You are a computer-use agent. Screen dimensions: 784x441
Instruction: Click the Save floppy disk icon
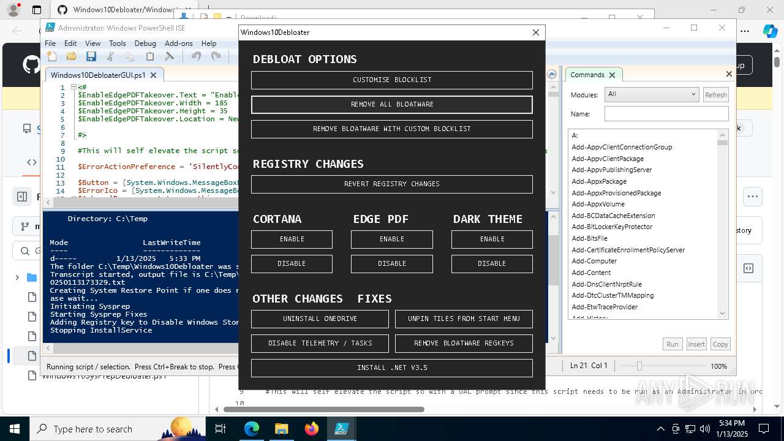click(91, 56)
